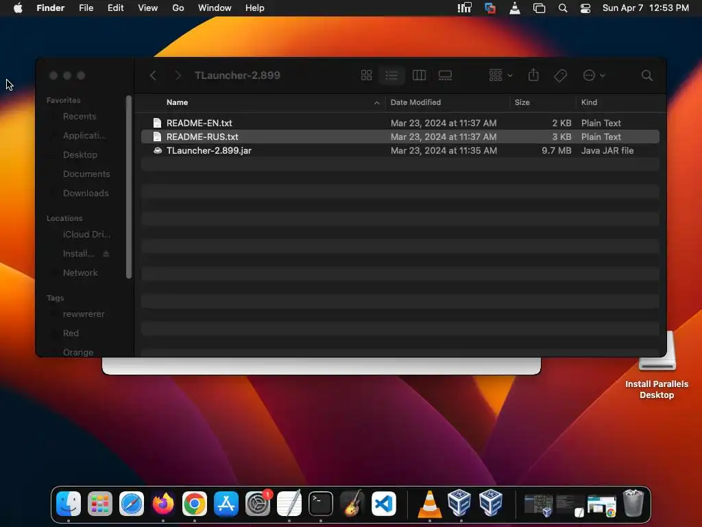Click the Edit Tags toolbar icon
This screenshot has height=527, width=702.
[560, 75]
